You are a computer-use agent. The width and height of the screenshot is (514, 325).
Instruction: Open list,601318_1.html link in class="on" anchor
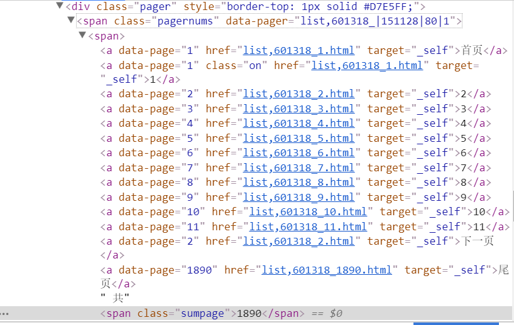(x=367, y=65)
